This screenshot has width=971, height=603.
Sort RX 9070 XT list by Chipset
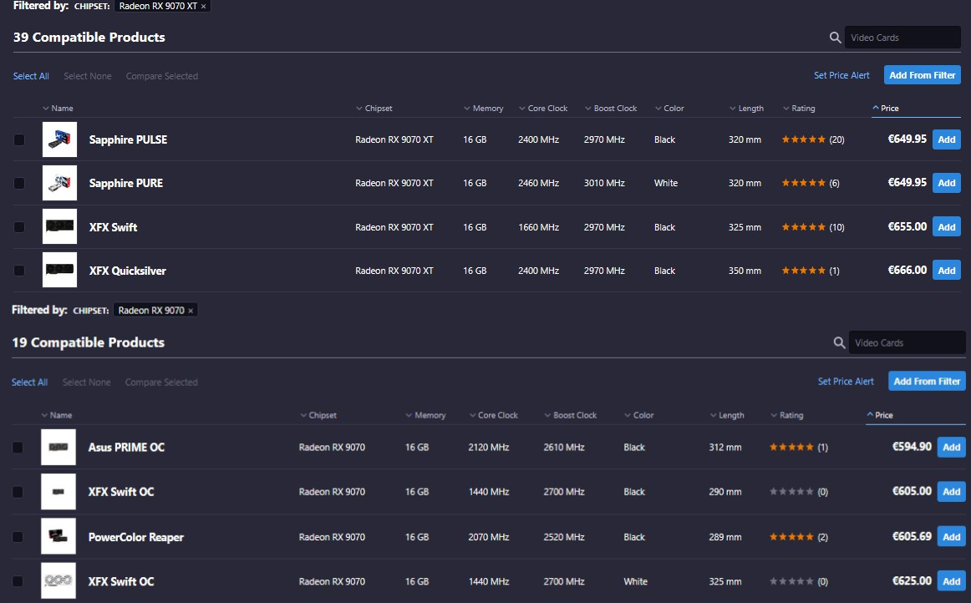374,109
